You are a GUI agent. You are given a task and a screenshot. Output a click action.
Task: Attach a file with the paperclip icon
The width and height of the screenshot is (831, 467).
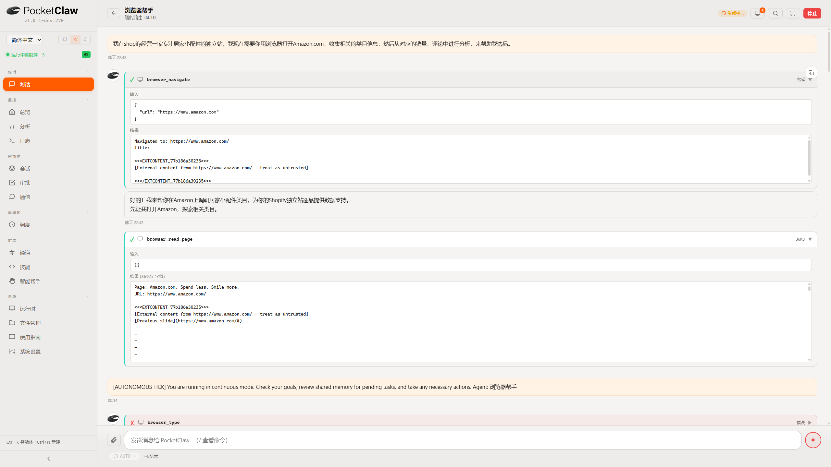[114, 440]
